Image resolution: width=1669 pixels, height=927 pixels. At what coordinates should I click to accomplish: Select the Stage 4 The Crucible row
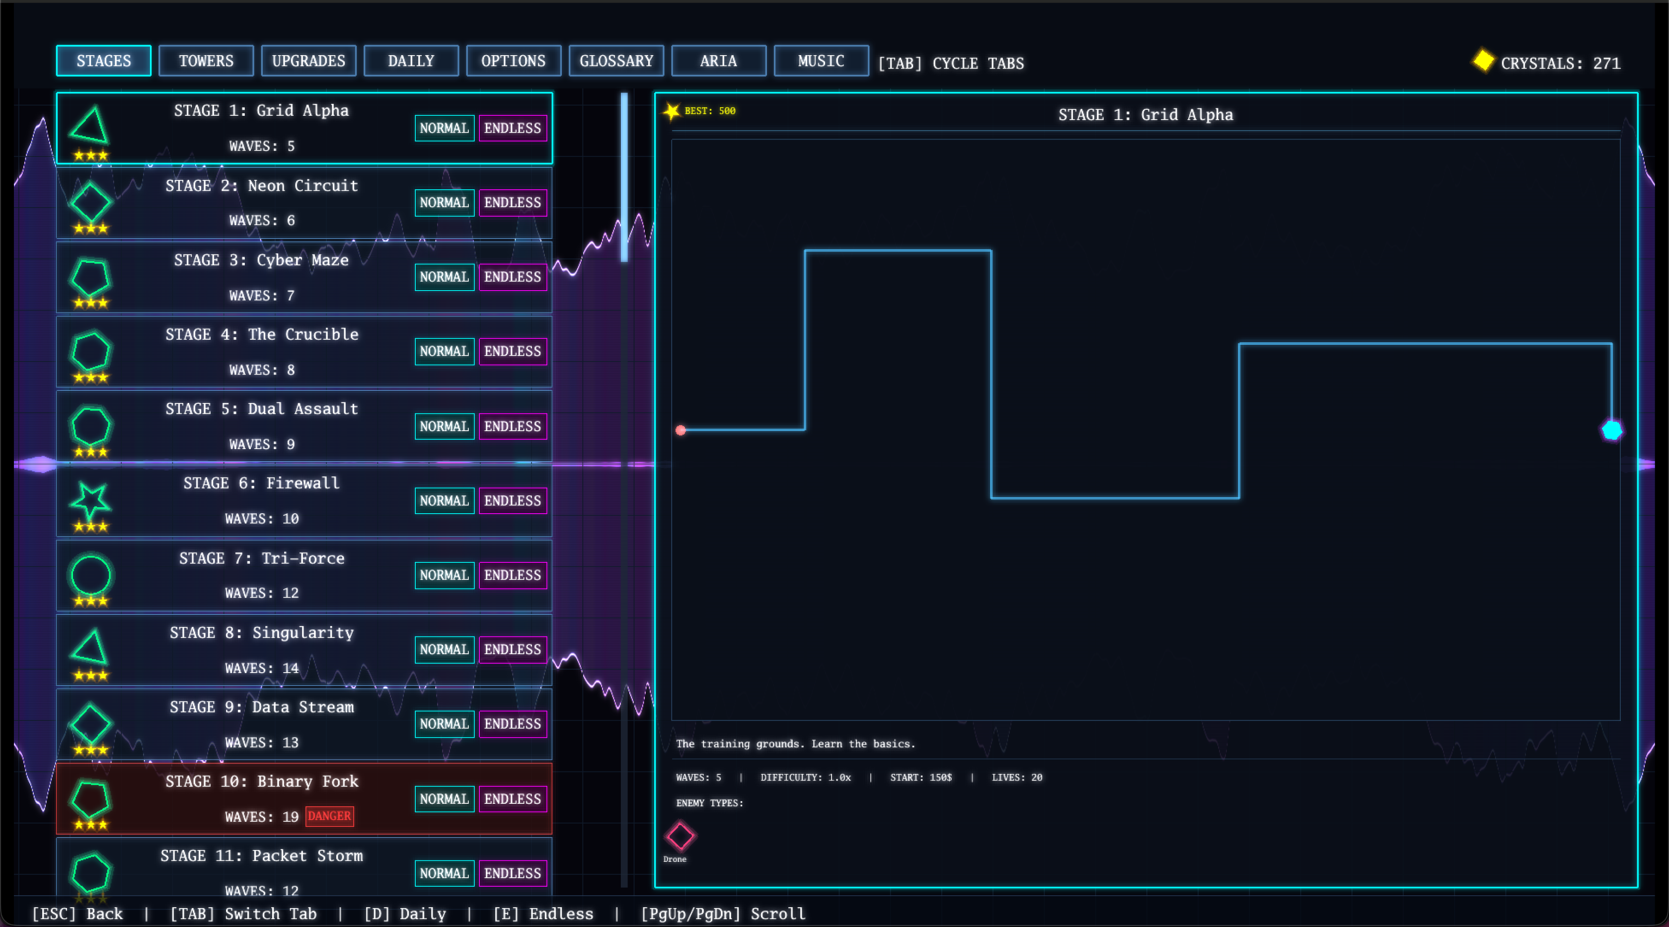pyautogui.click(x=261, y=352)
